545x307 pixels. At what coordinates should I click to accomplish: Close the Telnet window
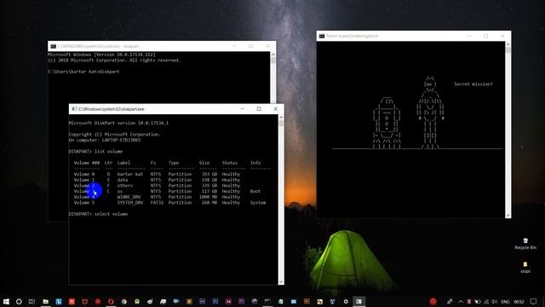coord(502,36)
